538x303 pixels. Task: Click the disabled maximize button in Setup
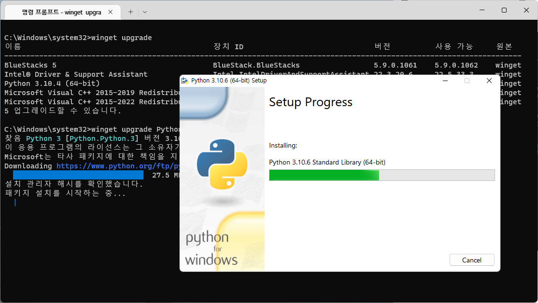[467, 81]
